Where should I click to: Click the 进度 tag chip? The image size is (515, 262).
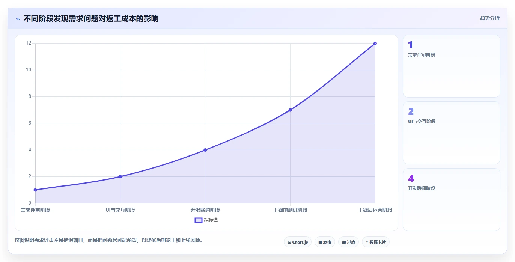pyautogui.click(x=348, y=242)
